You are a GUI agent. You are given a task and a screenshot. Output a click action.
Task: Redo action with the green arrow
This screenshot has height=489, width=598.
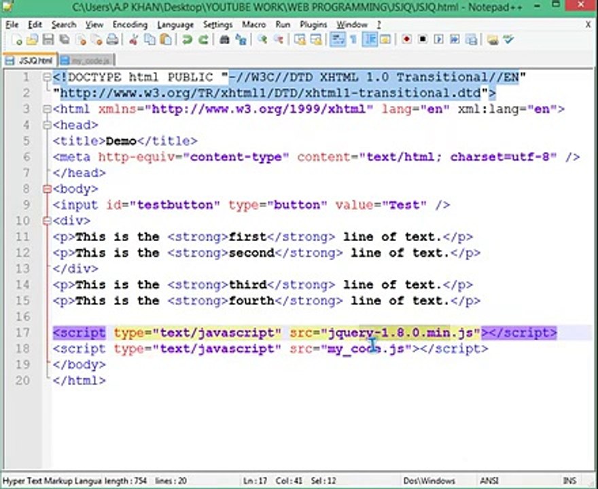click(x=203, y=39)
